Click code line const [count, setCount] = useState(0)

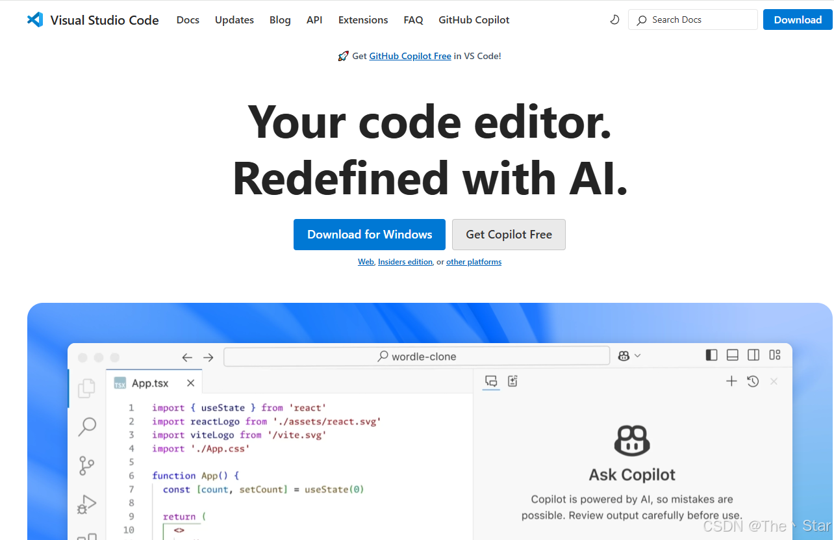coord(264,489)
